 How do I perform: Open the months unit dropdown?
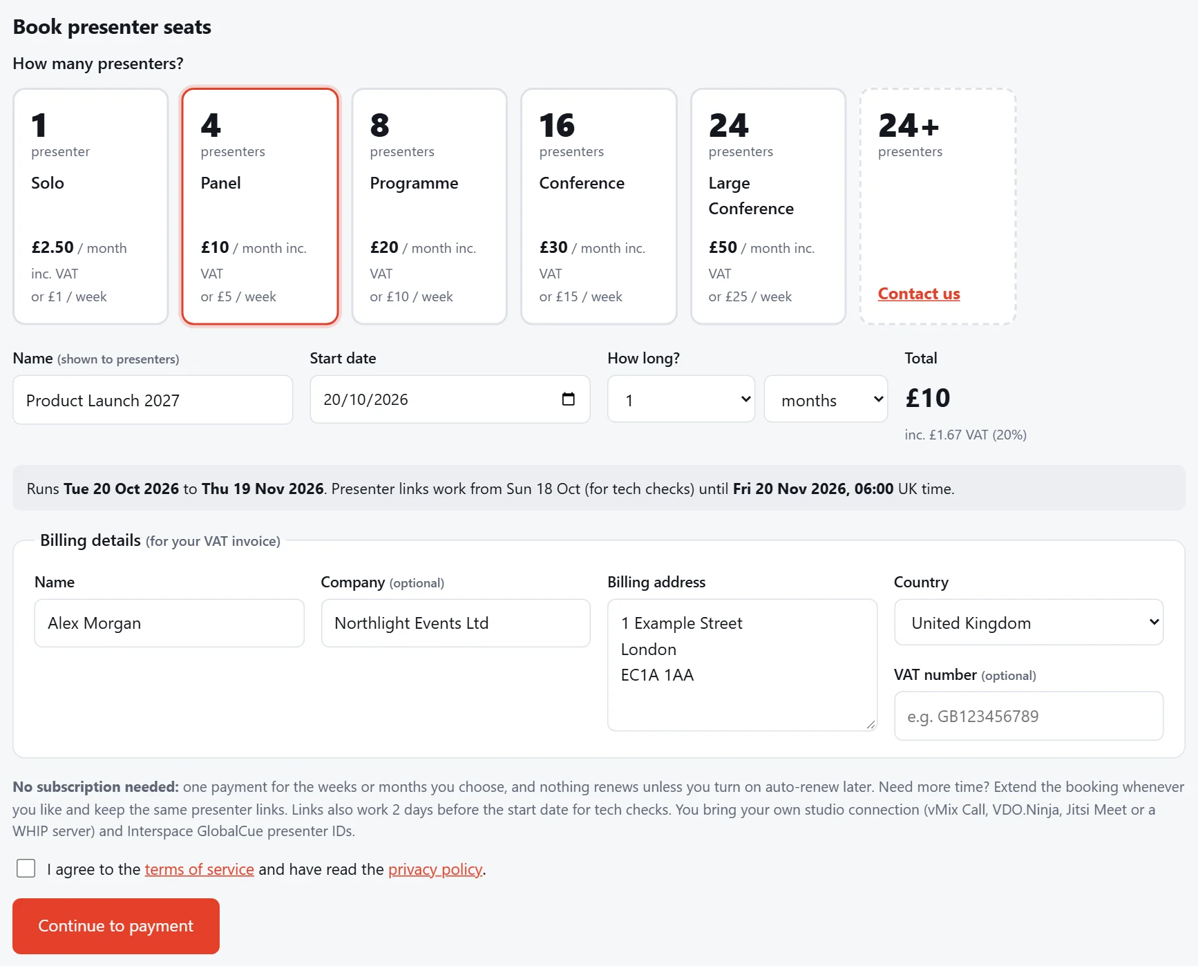pos(826,399)
